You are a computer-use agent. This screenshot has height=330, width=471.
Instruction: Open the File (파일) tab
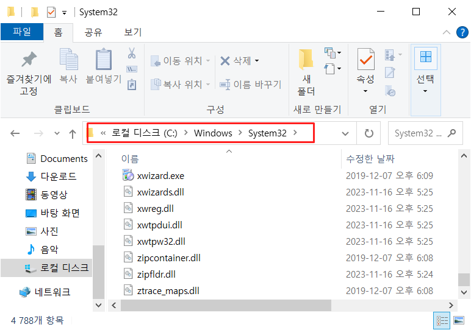(22, 32)
